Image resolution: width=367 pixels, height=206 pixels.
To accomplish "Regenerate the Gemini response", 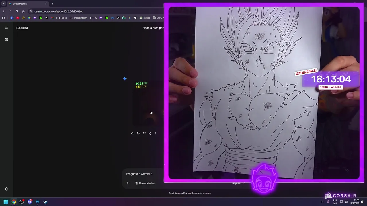I will pos(144,133).
